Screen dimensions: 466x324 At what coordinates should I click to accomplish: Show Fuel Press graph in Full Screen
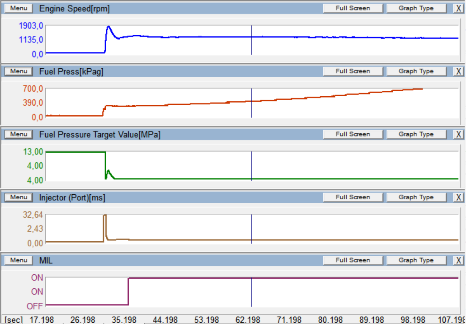353,71
